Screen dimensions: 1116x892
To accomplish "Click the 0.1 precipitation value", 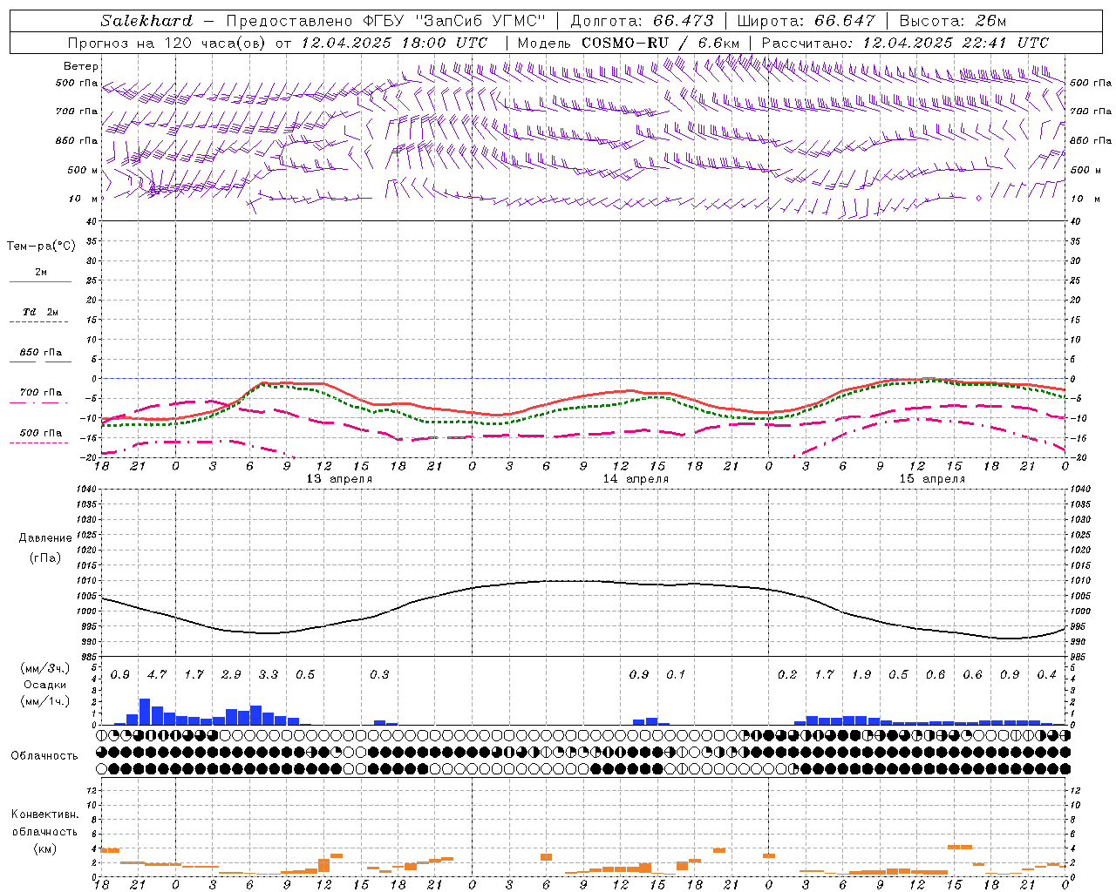I will (676, 674).
